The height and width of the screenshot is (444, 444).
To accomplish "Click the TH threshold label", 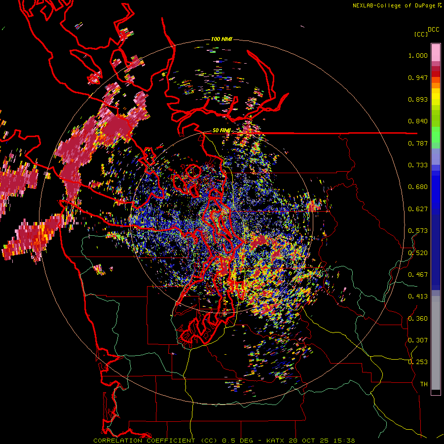I will [424, 384].
